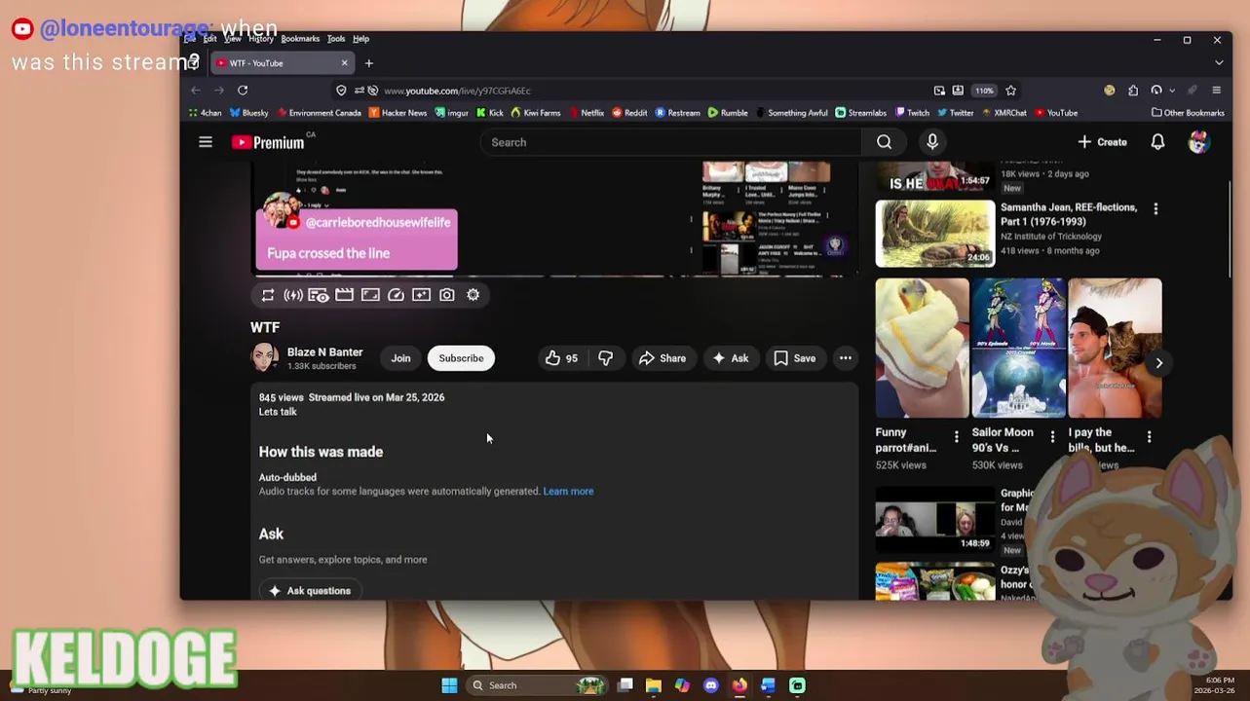Advance shorts shelf with next arrow
Image resolution: width=1250 pixels, height=701 pixels.
[1158, 363]
